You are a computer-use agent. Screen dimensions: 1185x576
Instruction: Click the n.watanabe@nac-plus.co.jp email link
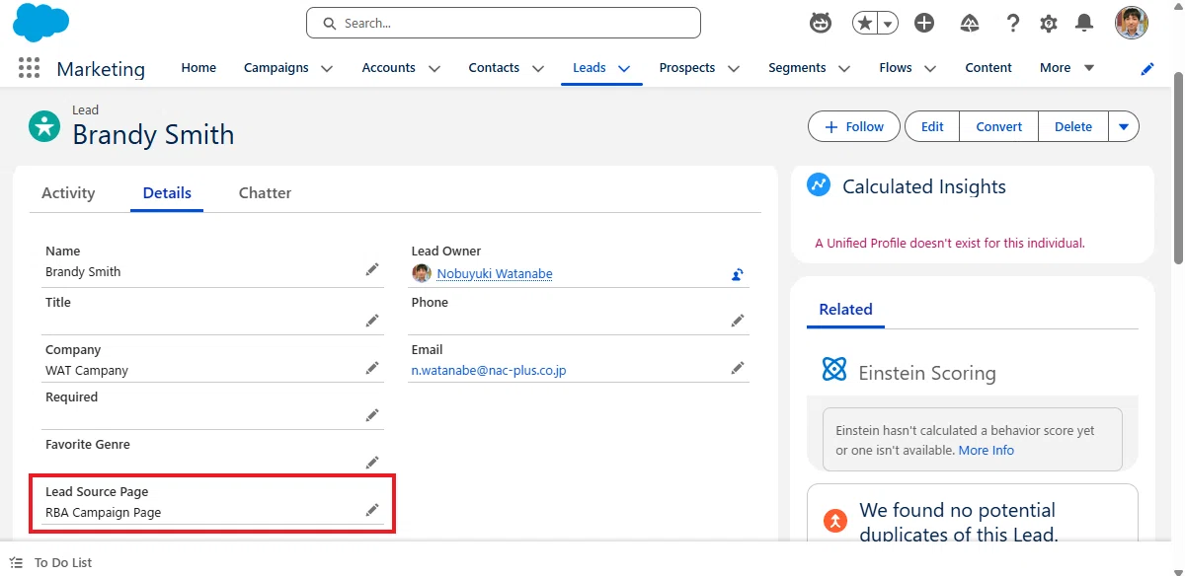[489, 371]
